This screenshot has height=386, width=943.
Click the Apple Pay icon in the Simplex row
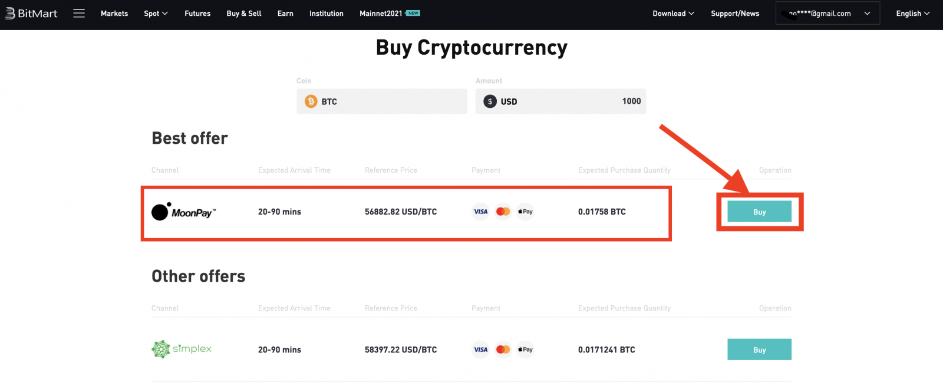(524, 349)
